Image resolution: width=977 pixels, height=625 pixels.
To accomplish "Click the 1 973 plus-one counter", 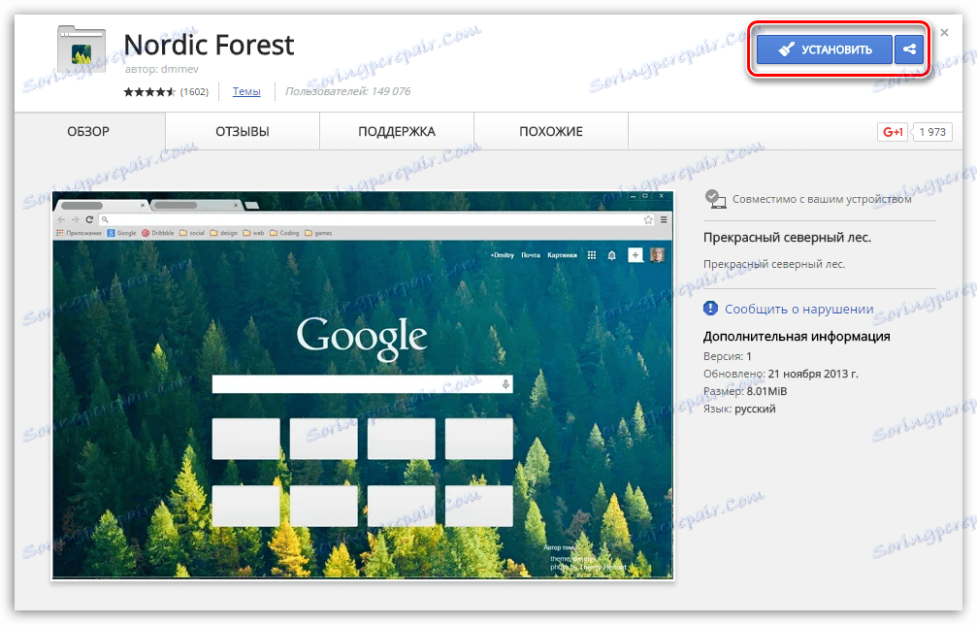I will tap(932, 131).
